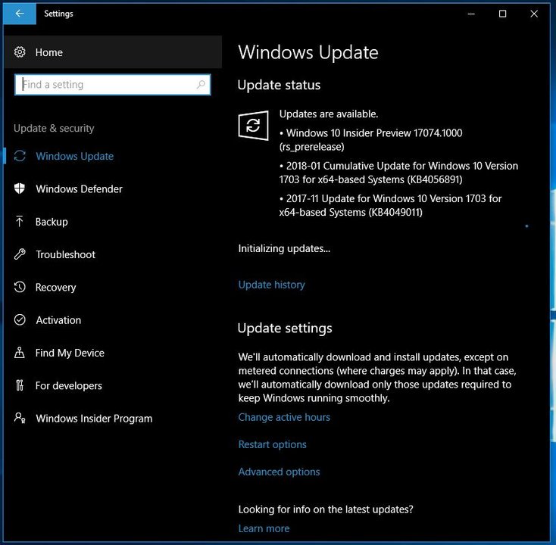556x545 pixels.
Task: Click the Learn more link
Action: point(264,528)
